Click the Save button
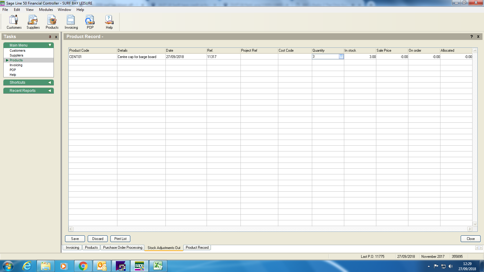This screenshot has width=484, height=272. point(75,239)
